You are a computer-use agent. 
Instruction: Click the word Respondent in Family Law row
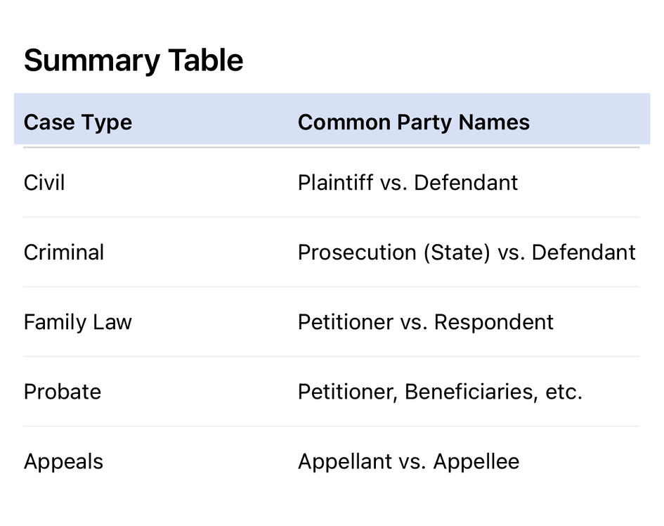[494, 323]
